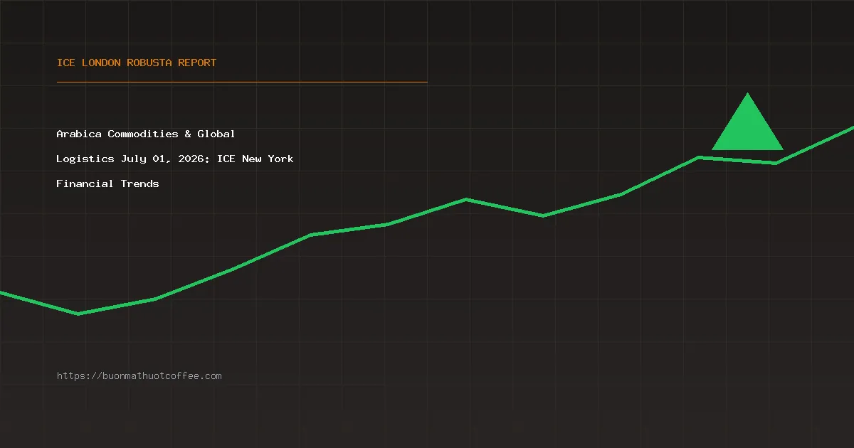The image size is (854, 448).
Task: Select the ICE LONDON ROBUSTA REPORT heading
Action: (x=137, y=63)
